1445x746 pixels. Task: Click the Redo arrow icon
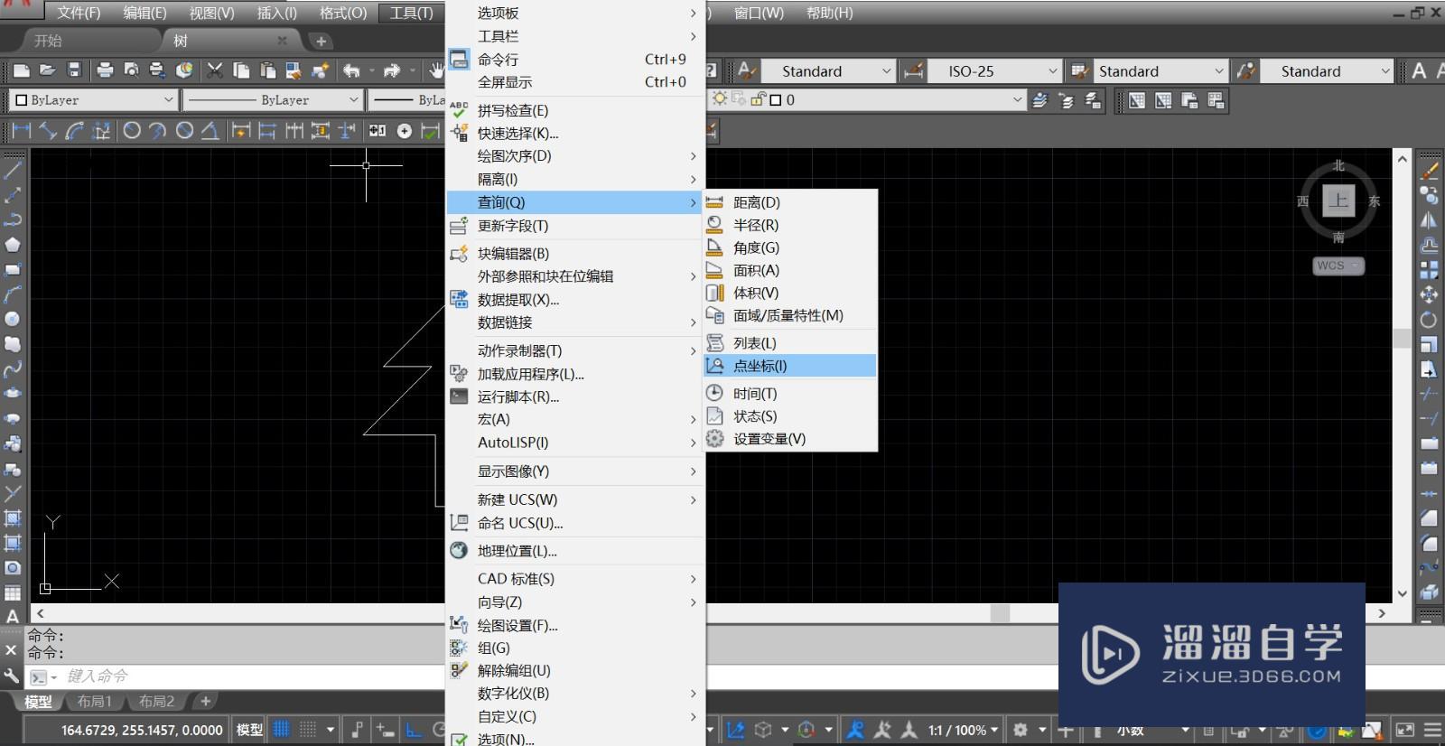pyautogui.click(x=391, y=70)
